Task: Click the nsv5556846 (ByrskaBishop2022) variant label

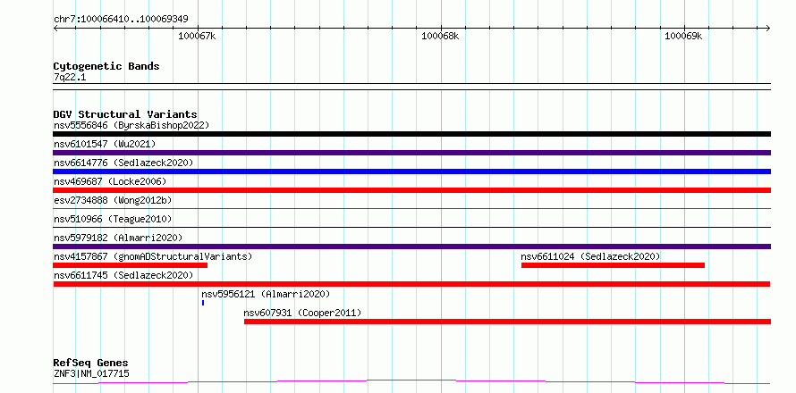Action: tap(131, 125)
